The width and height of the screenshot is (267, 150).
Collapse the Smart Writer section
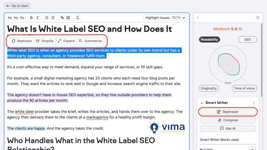click(202, 103)
